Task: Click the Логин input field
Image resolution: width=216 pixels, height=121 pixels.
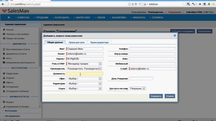Action: 85,54
